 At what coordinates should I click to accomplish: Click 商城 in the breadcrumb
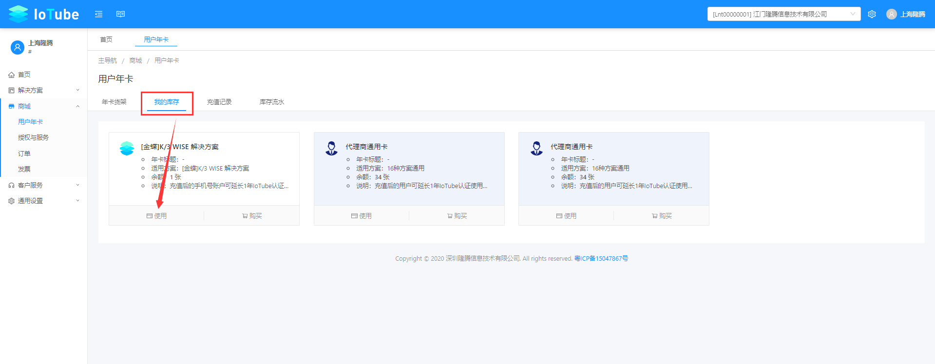135,60
